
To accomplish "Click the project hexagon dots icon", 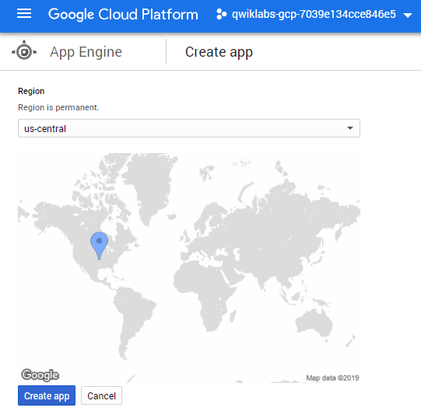I will (222, 14).
